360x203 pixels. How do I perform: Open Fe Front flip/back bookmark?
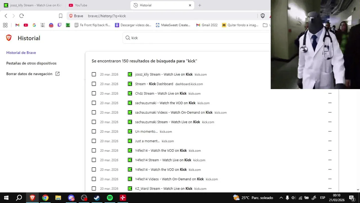coord(92,25)
